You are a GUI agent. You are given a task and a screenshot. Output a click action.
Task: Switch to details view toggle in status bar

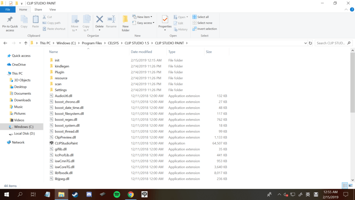[x=345, y=186]
